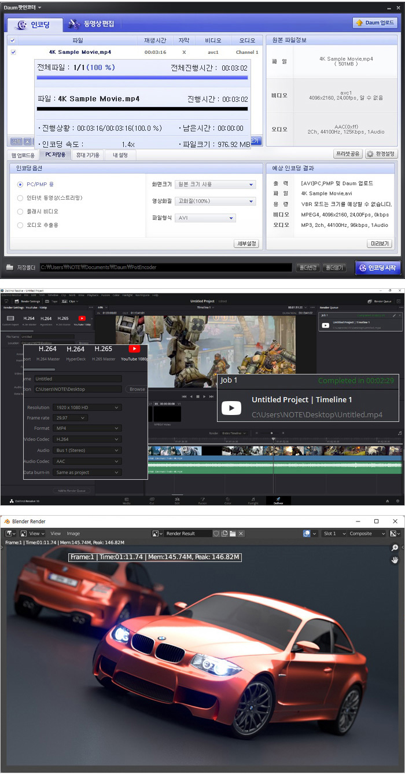The image size is (405, 775).
Task: Open the 휴대 기기용 tab
Action: 88,155
